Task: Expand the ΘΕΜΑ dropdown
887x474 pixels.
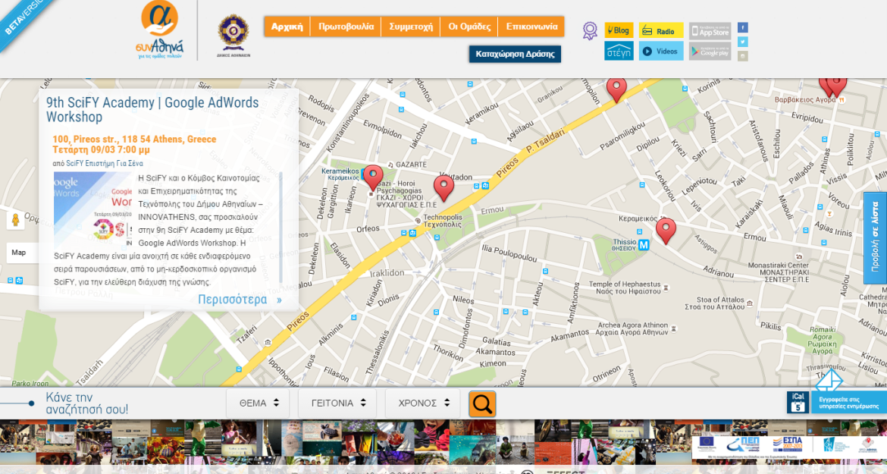Action: coord(258,403)
